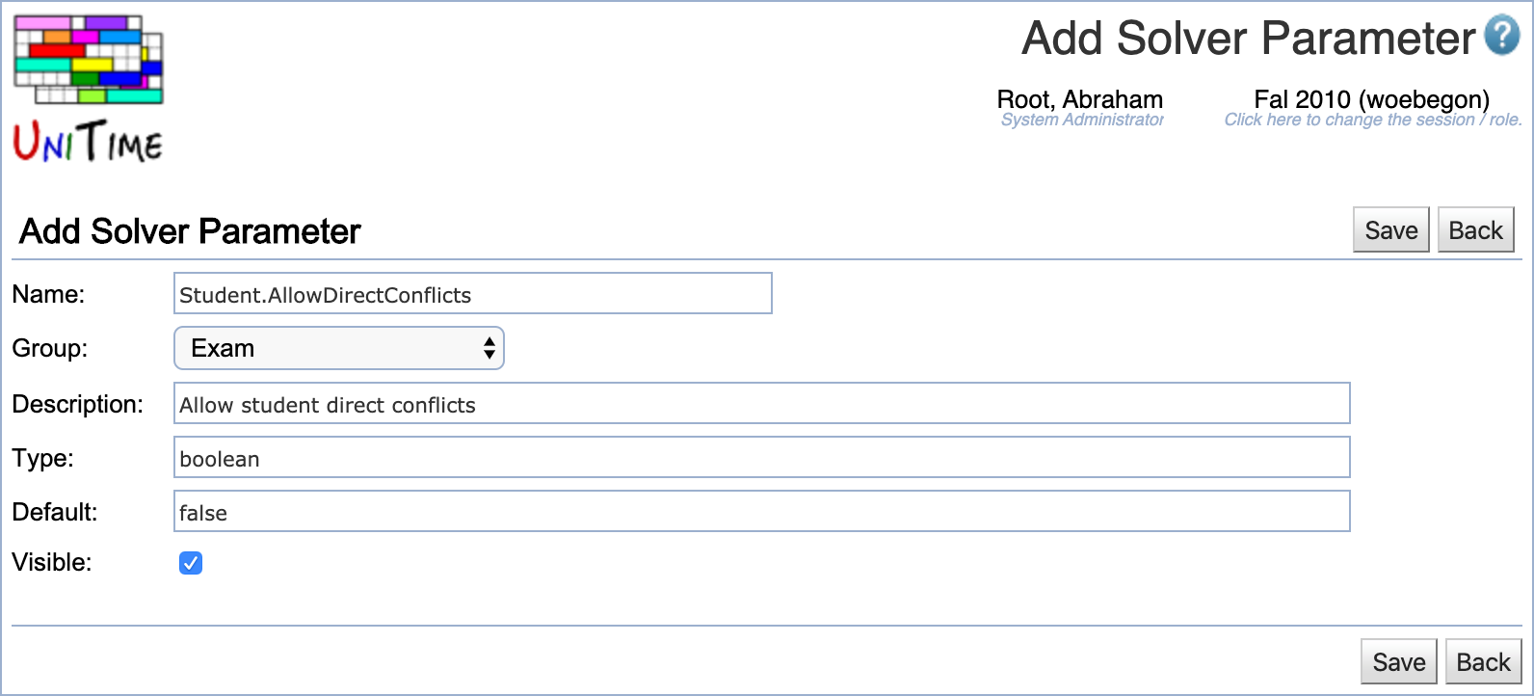1534x696 pixels.
Task: Click the UniTime logo image
Action: (x=88, y=89)
